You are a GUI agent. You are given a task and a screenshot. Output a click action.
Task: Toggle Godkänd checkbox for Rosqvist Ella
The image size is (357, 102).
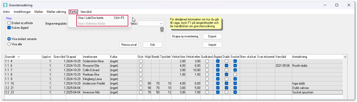207,66
